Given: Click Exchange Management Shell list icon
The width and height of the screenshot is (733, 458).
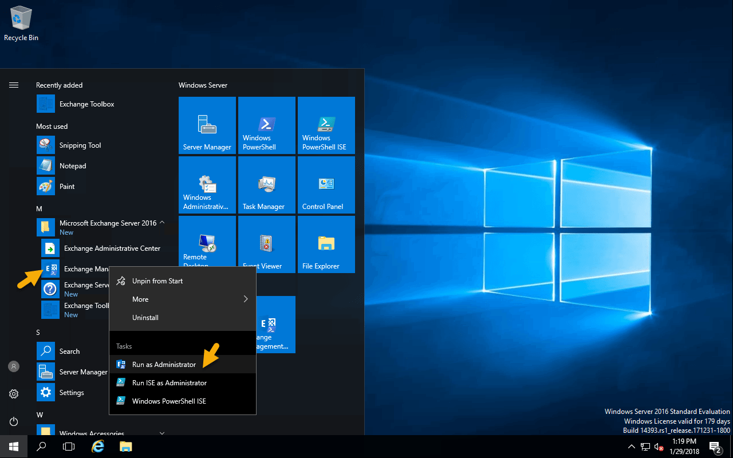Looking at the screenshot, I should click(50, 269).
